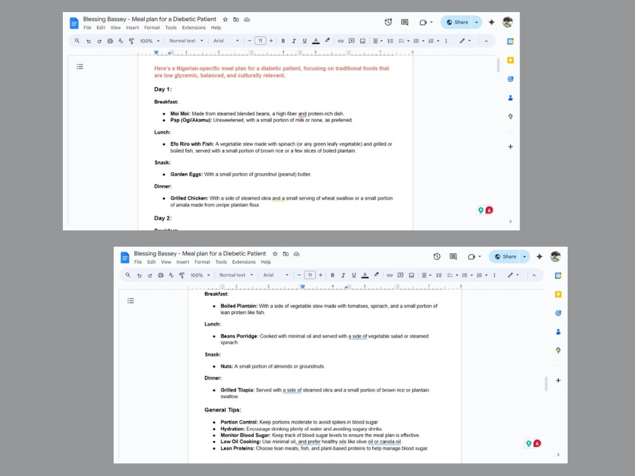635x476 pixels.
Task: Star the document in top window
Action: [x=225, y=20]
